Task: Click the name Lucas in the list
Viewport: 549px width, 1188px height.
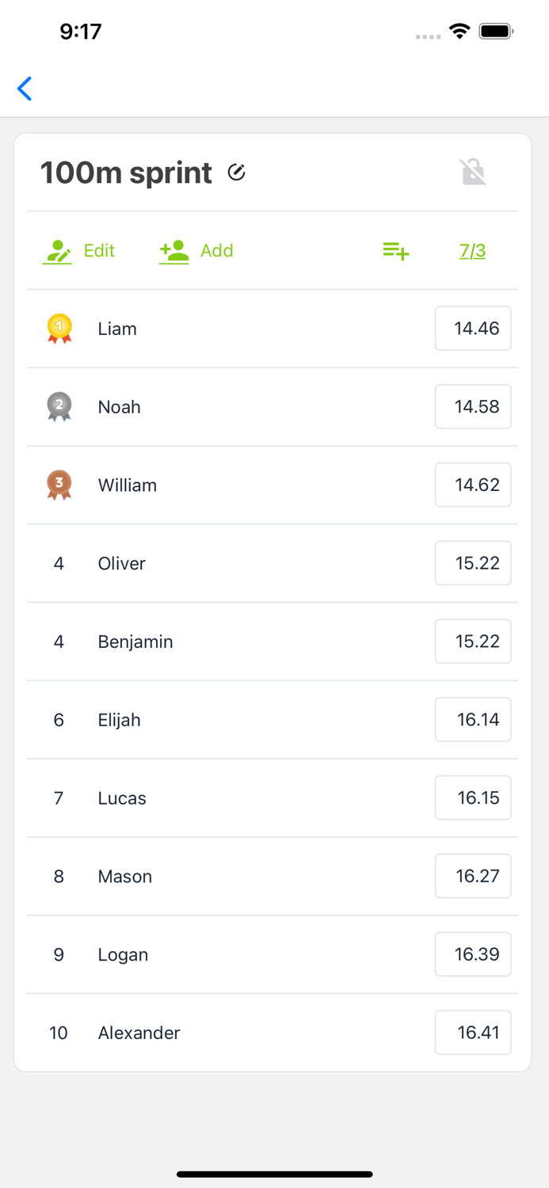Action: click(x=121, y=798)
